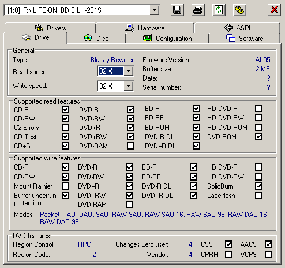Image resolution: width=285 pixels, height=268 pixels.
Task: Toggle the Labelflash checkbox
Action: click(258, 196)
